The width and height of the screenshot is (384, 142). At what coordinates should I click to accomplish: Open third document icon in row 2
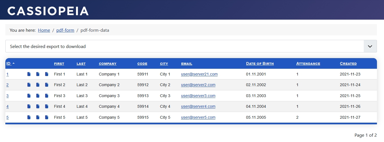(47, 85)
